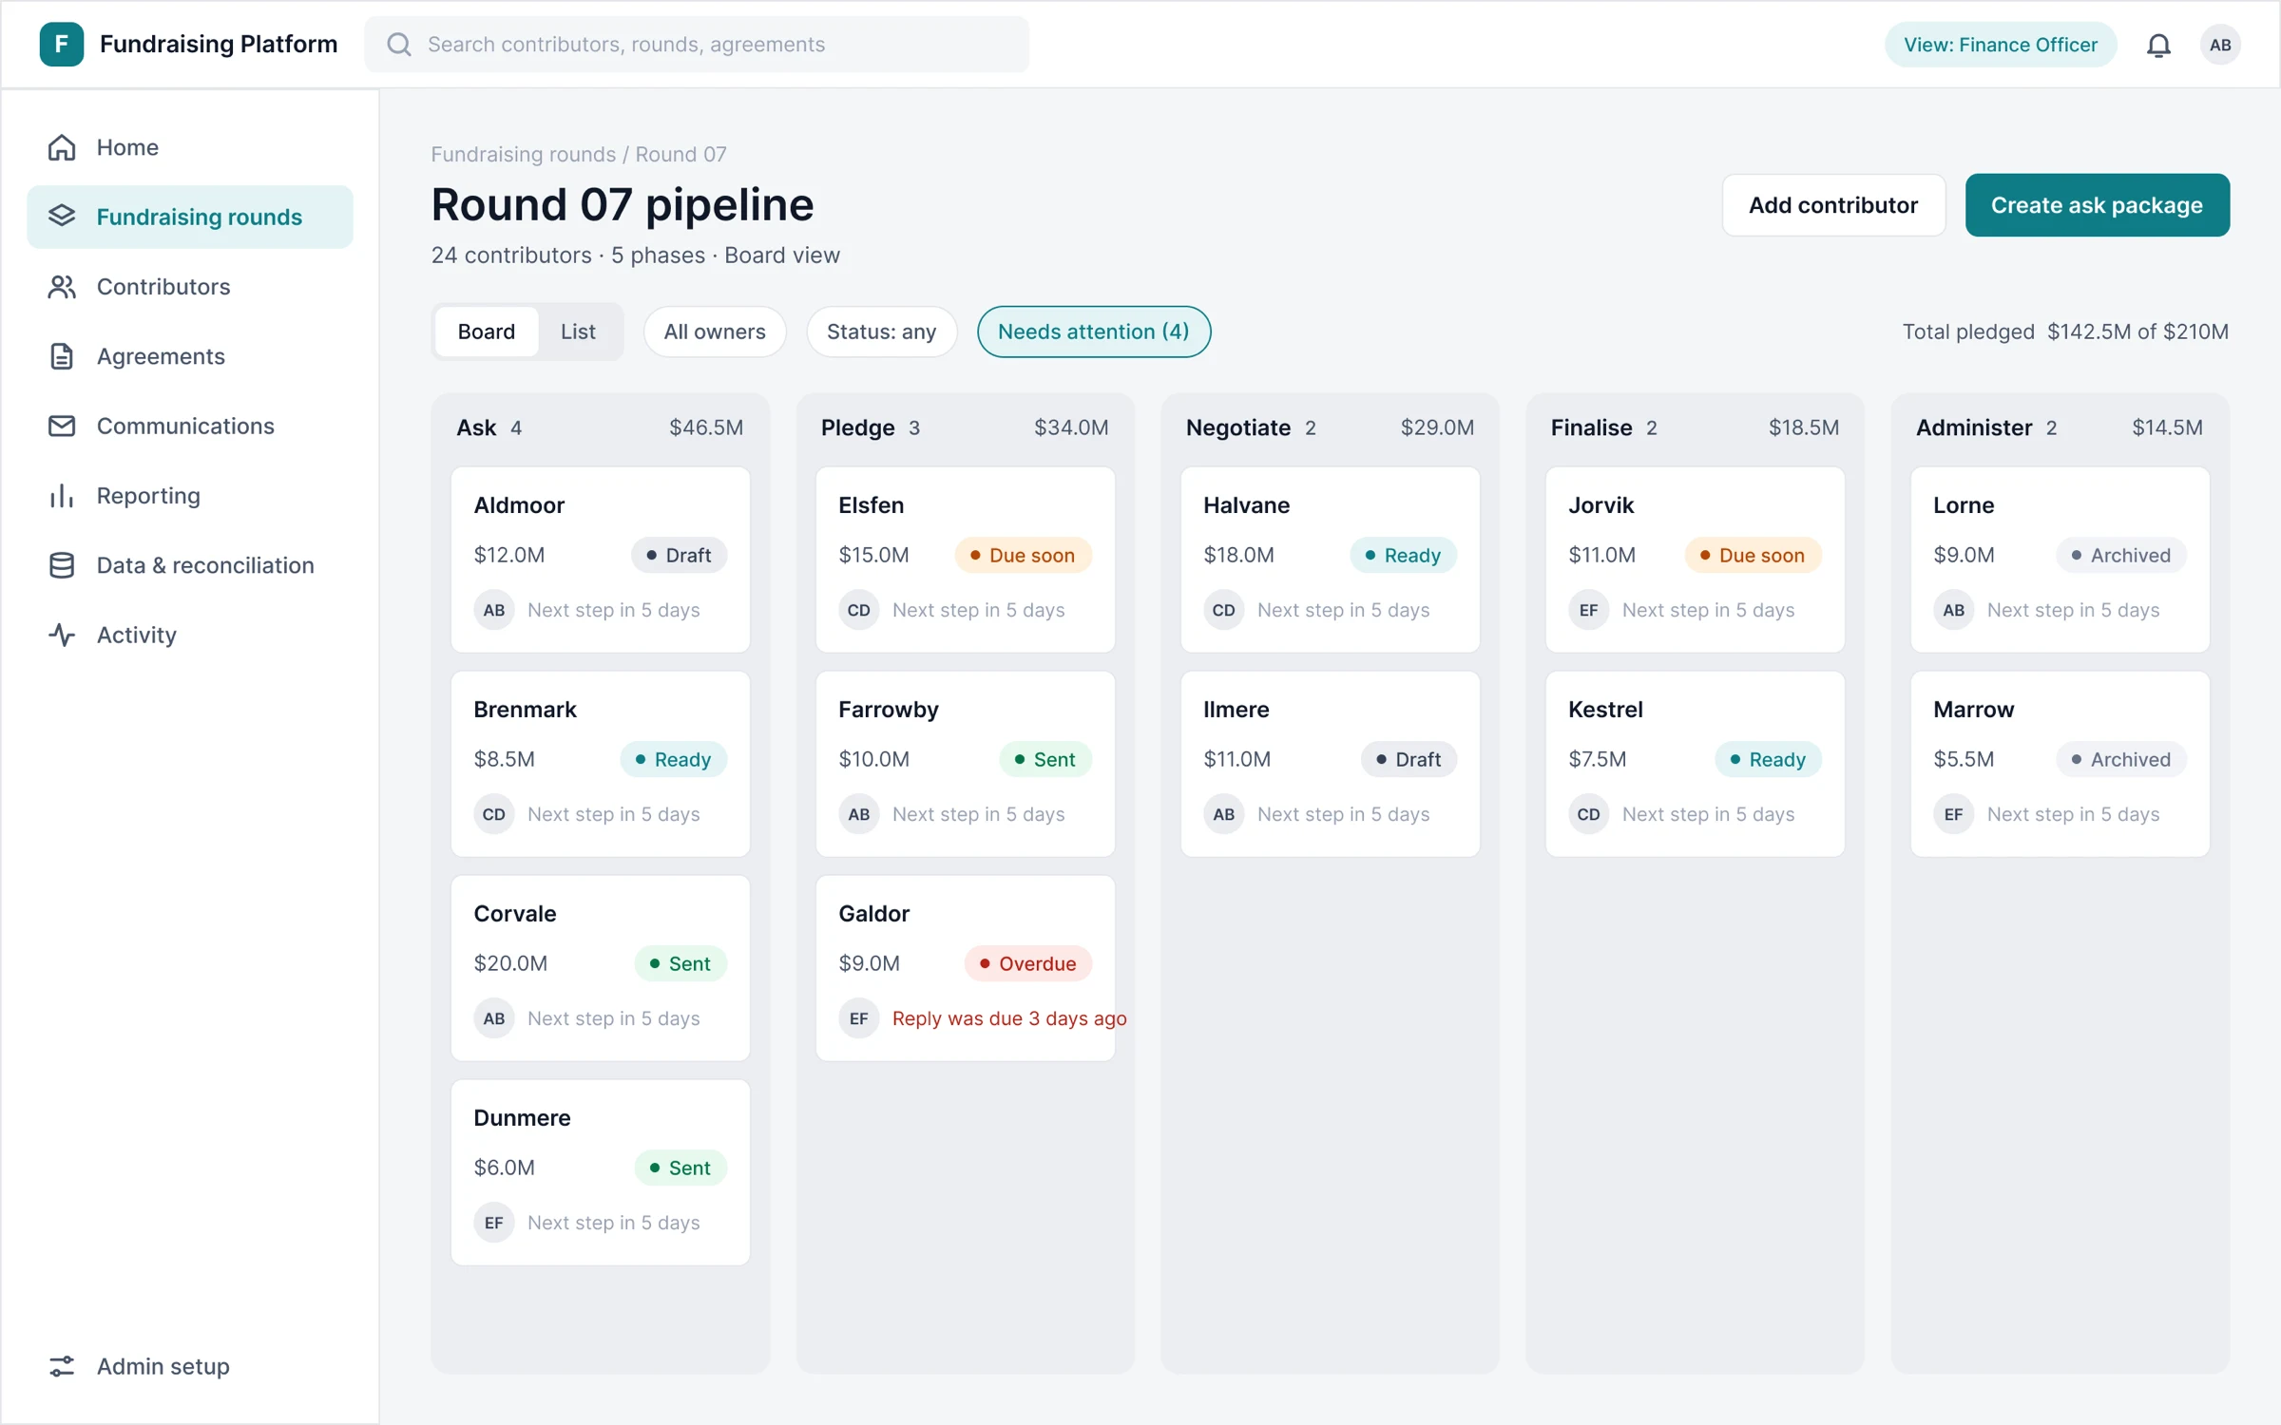
Task: Click the Total pledged $142.5M of $210M text
Action: [2065, 332]
